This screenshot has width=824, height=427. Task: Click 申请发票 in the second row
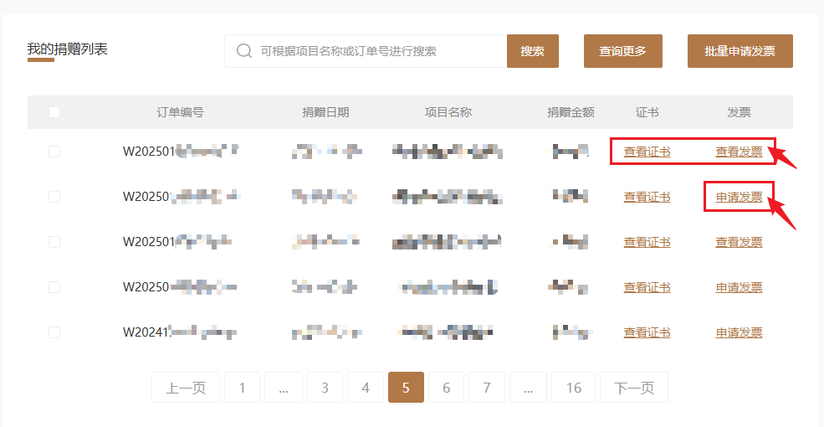click(739, 198)
